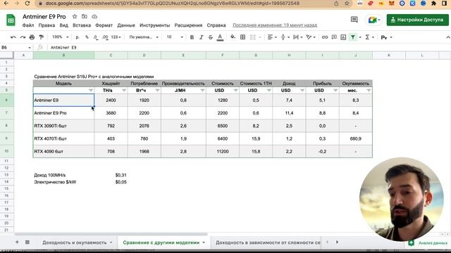Increase decimal places

click(x=105, y=37)
